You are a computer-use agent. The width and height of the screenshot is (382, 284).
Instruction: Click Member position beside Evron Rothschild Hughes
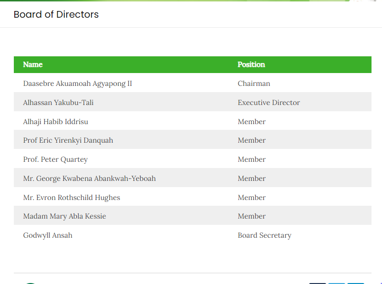point(251,198)
